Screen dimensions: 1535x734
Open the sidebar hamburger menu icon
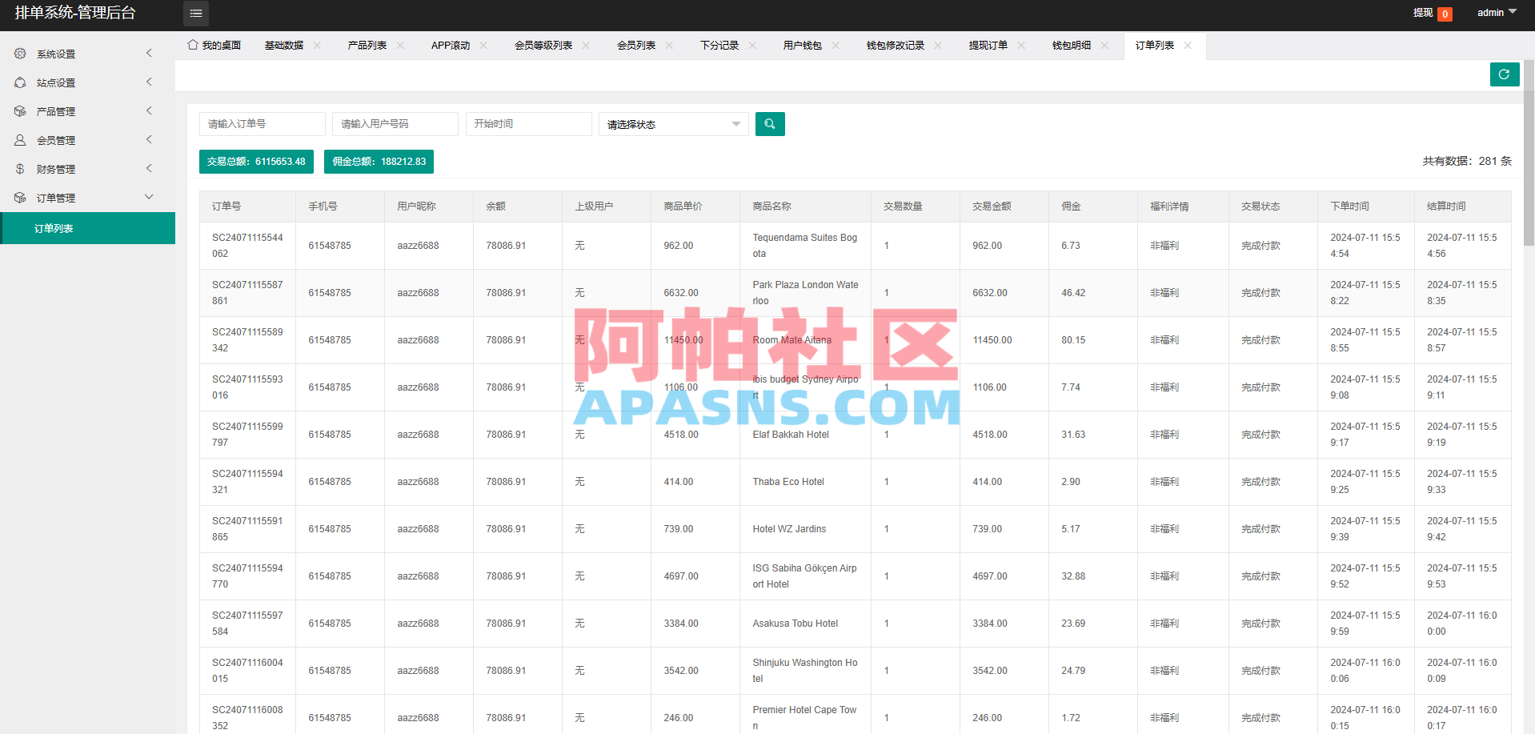click(x=195, y=14)
